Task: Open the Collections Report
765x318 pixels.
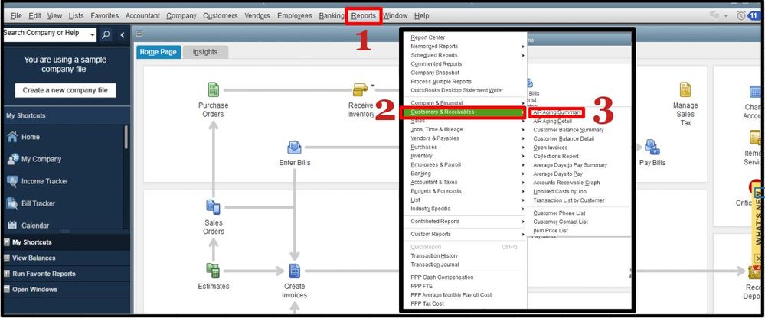Action: coord(556,156)
